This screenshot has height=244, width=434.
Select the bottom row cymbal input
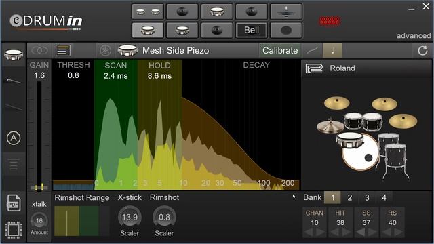click(x=217, y=30)
